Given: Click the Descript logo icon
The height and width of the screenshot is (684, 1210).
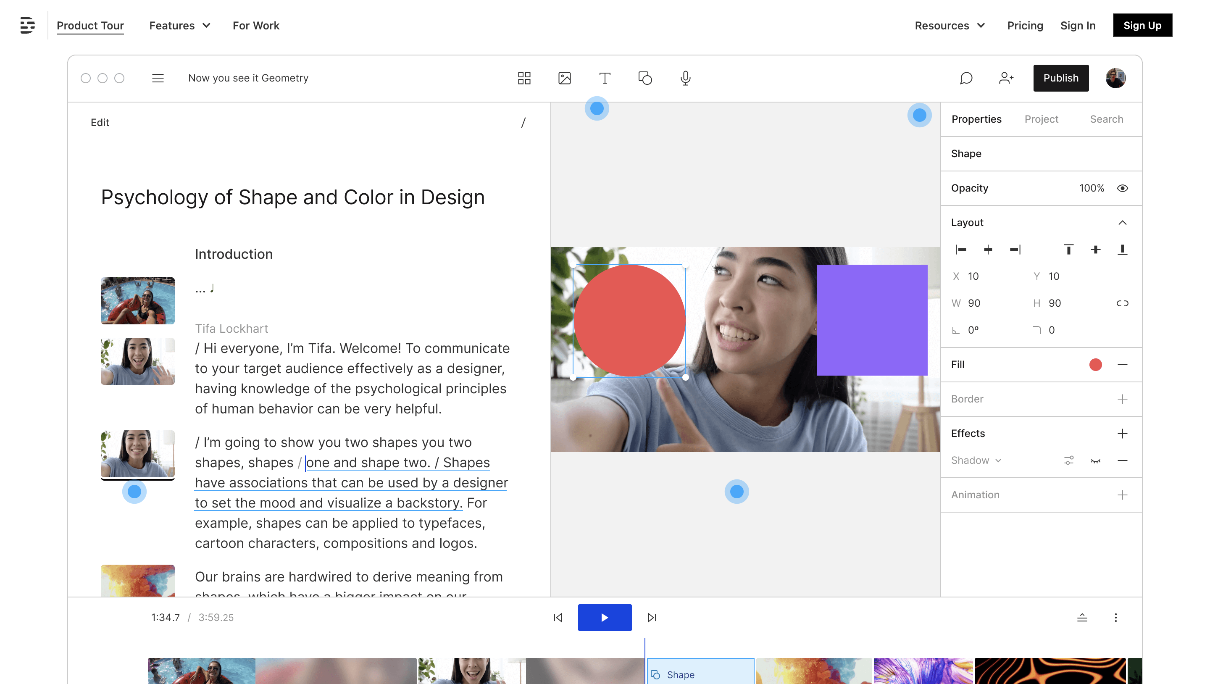Looking at the screenshot, I should click(x=27, y=25).
